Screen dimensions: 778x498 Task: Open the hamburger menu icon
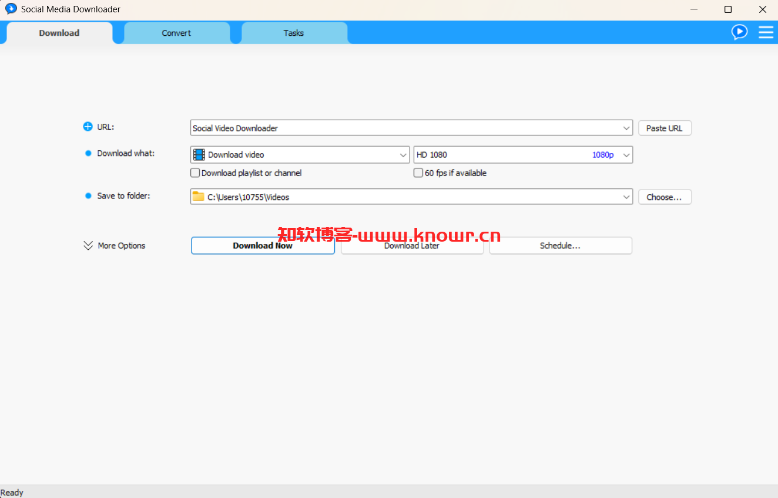766,32
